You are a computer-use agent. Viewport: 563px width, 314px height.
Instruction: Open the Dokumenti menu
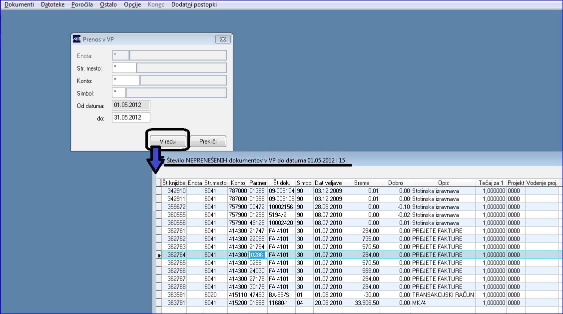click(x=19, y=4)
